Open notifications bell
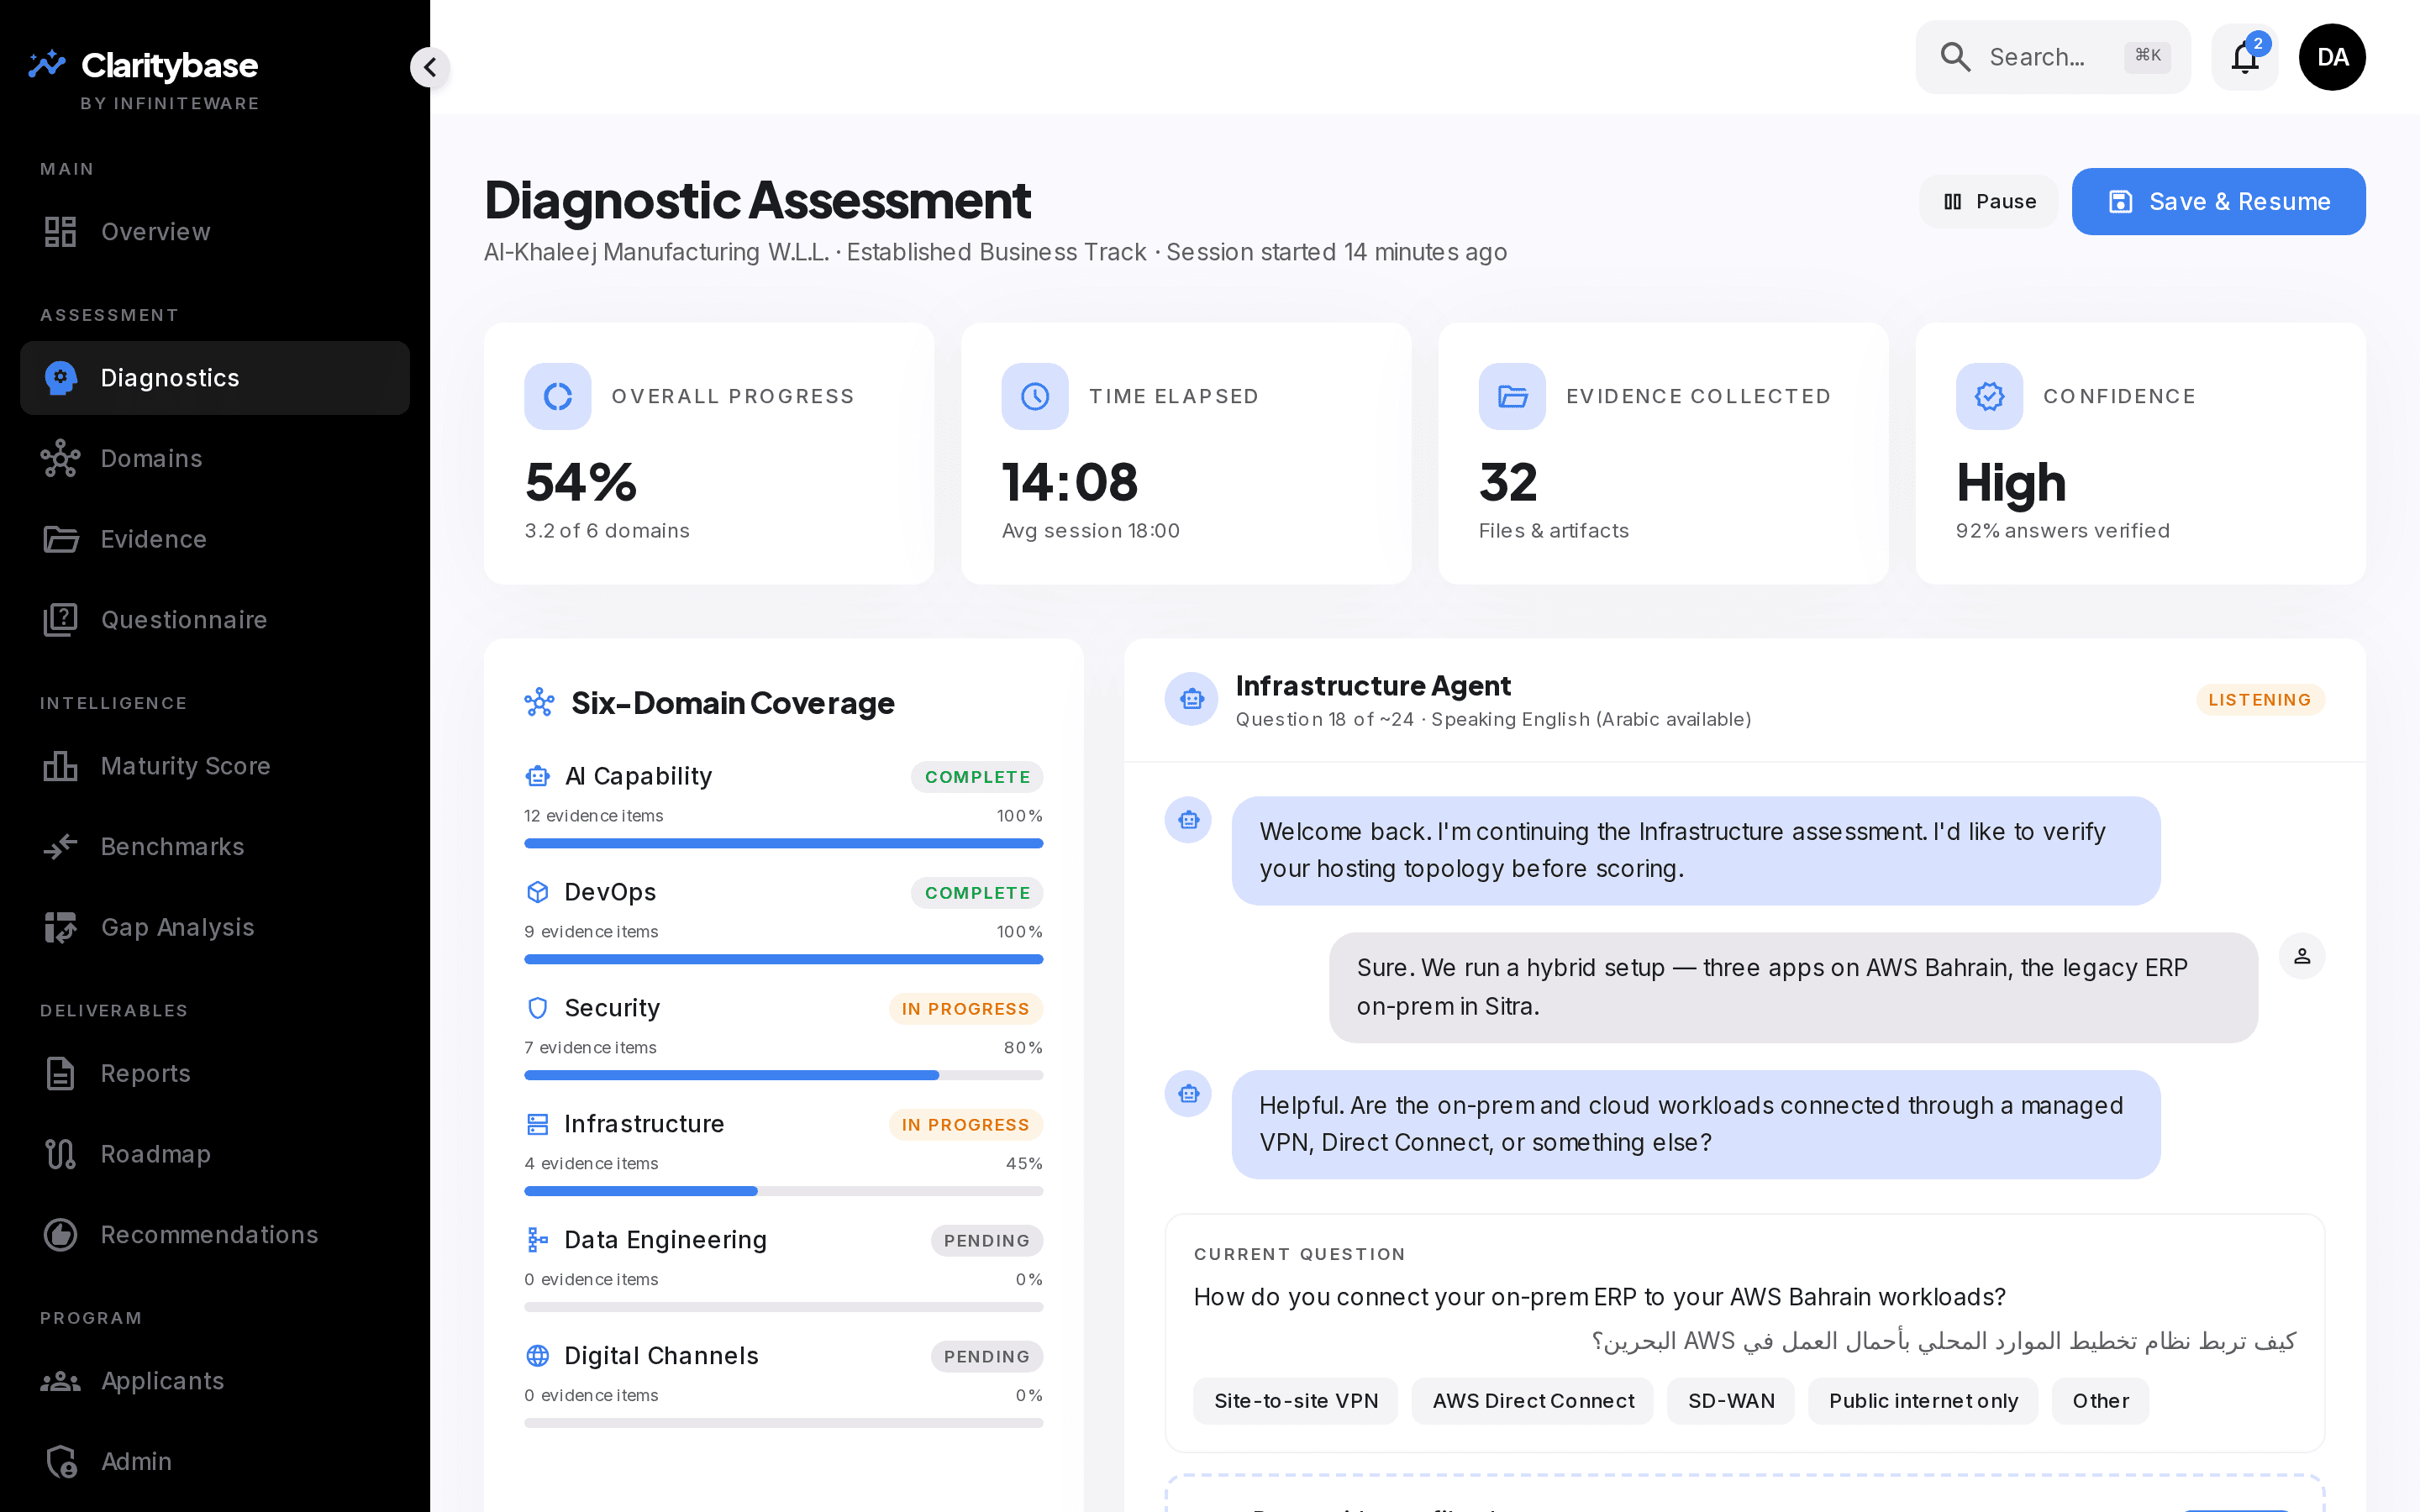Viewport: 2420px width, 1512px height. [x=2245, y=57]
